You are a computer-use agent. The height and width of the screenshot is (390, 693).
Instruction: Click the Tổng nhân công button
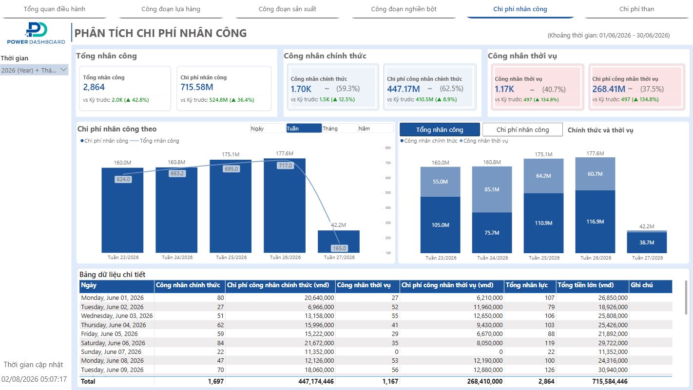pyautogui.click(x=440, y=130)
